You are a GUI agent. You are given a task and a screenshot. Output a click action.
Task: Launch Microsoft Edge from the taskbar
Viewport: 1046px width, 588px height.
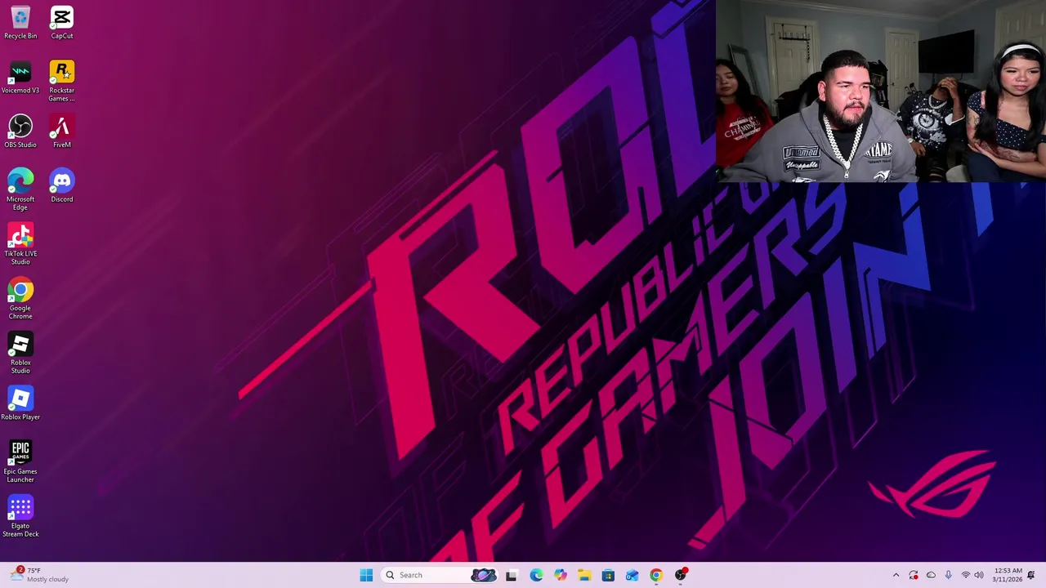point(536,575)
